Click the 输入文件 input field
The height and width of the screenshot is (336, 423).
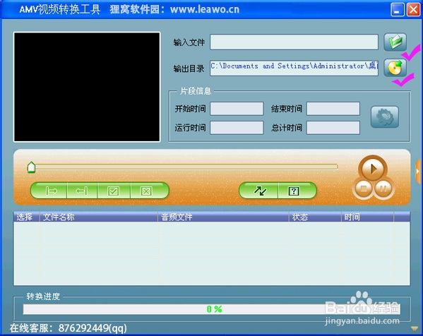pos(294,42)
